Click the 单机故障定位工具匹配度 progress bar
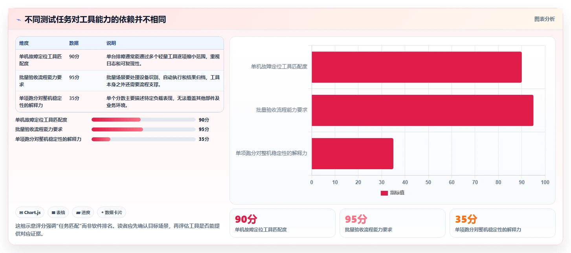Screen dimensions: 571x253 pyautogui.click(x=143, y=120)
